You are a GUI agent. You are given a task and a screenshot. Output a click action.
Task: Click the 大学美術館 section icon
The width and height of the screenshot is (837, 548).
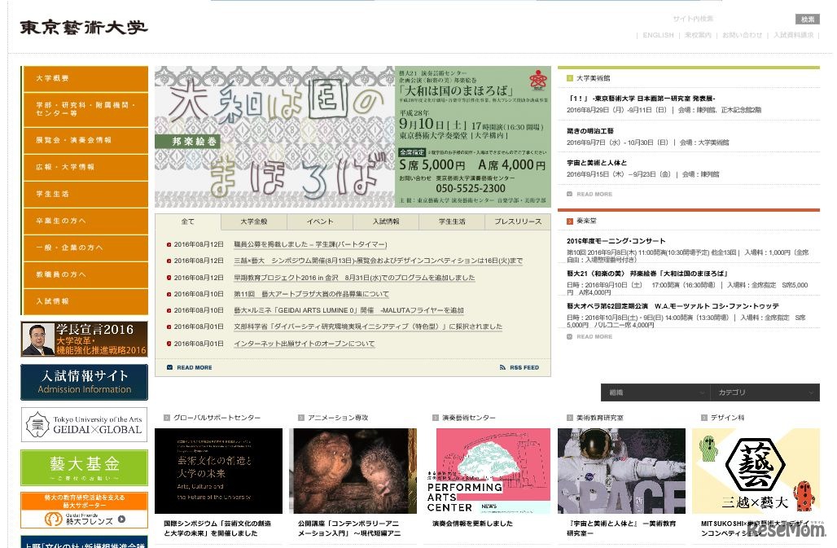click(570, 78)
